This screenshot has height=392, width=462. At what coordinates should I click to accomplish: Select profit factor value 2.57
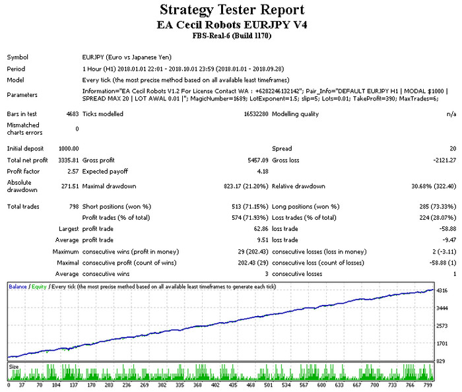(73, 172)
